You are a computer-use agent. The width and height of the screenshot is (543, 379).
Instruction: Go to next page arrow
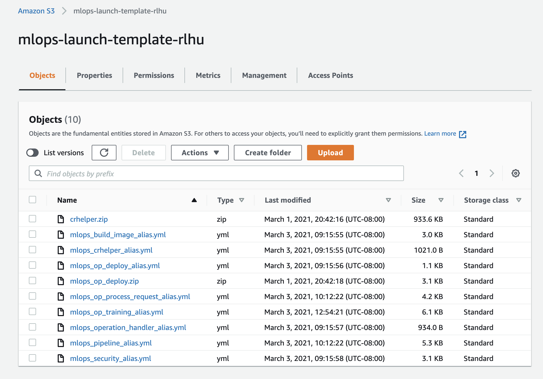(492, 173)
